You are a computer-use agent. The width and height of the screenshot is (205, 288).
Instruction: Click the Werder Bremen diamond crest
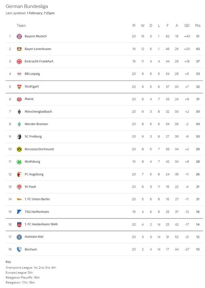tap(19, 124)
